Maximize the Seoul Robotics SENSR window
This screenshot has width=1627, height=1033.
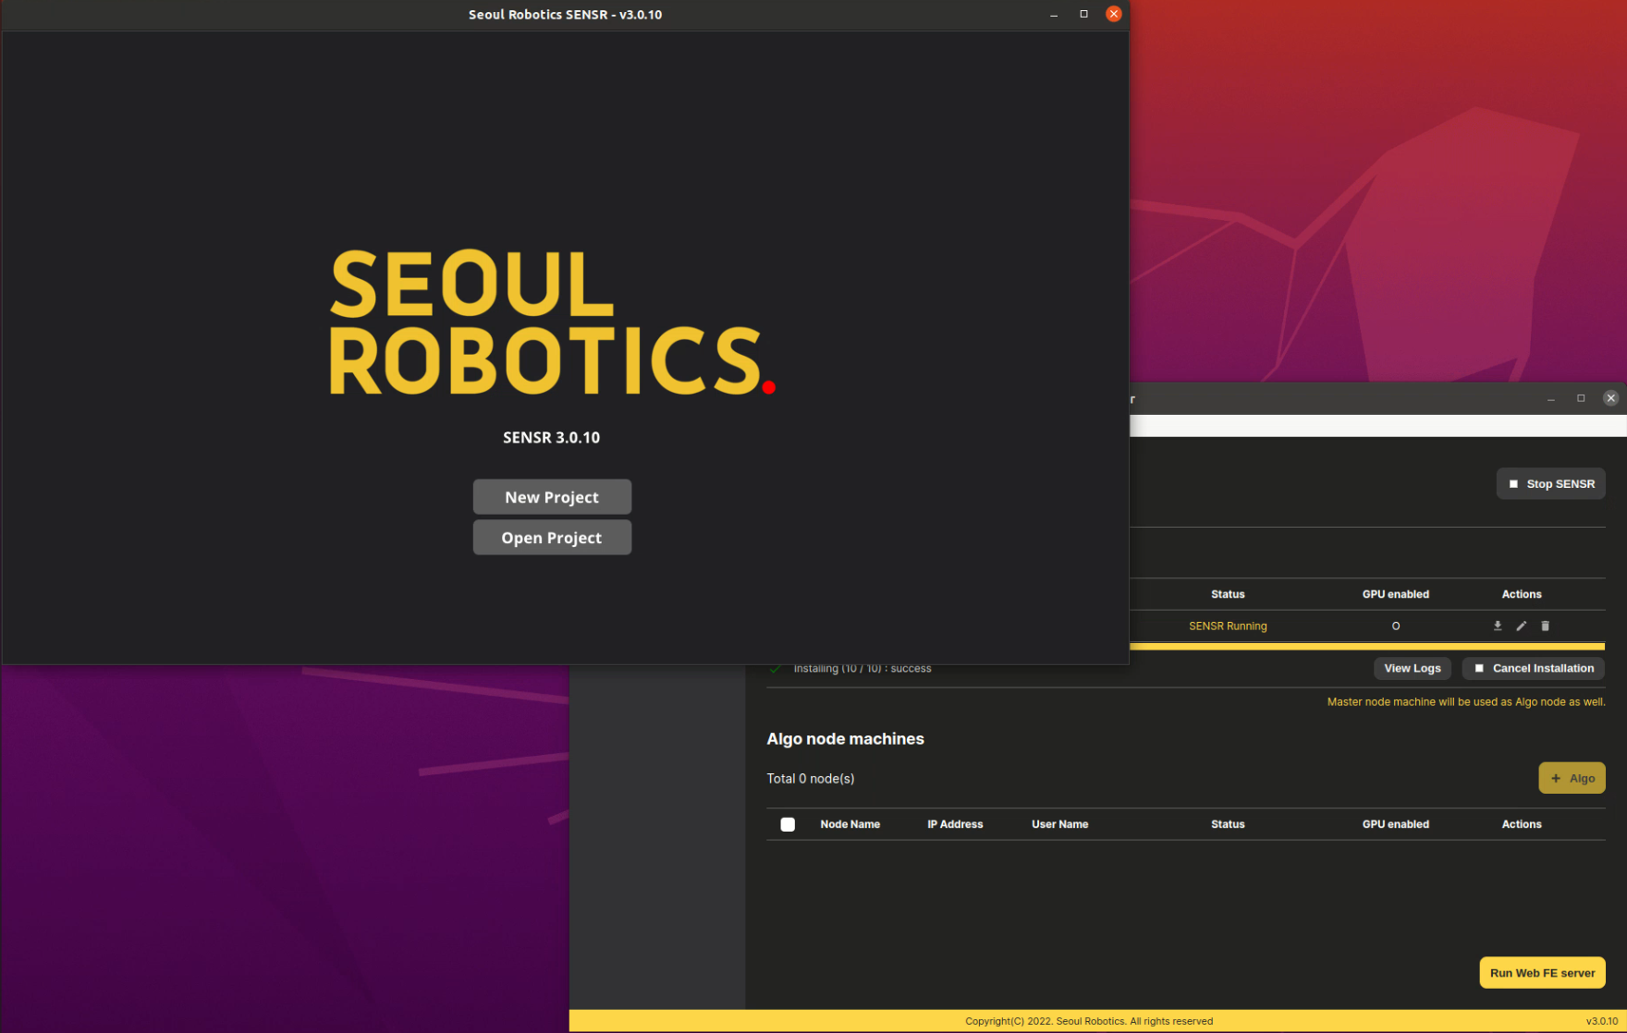1083,14
